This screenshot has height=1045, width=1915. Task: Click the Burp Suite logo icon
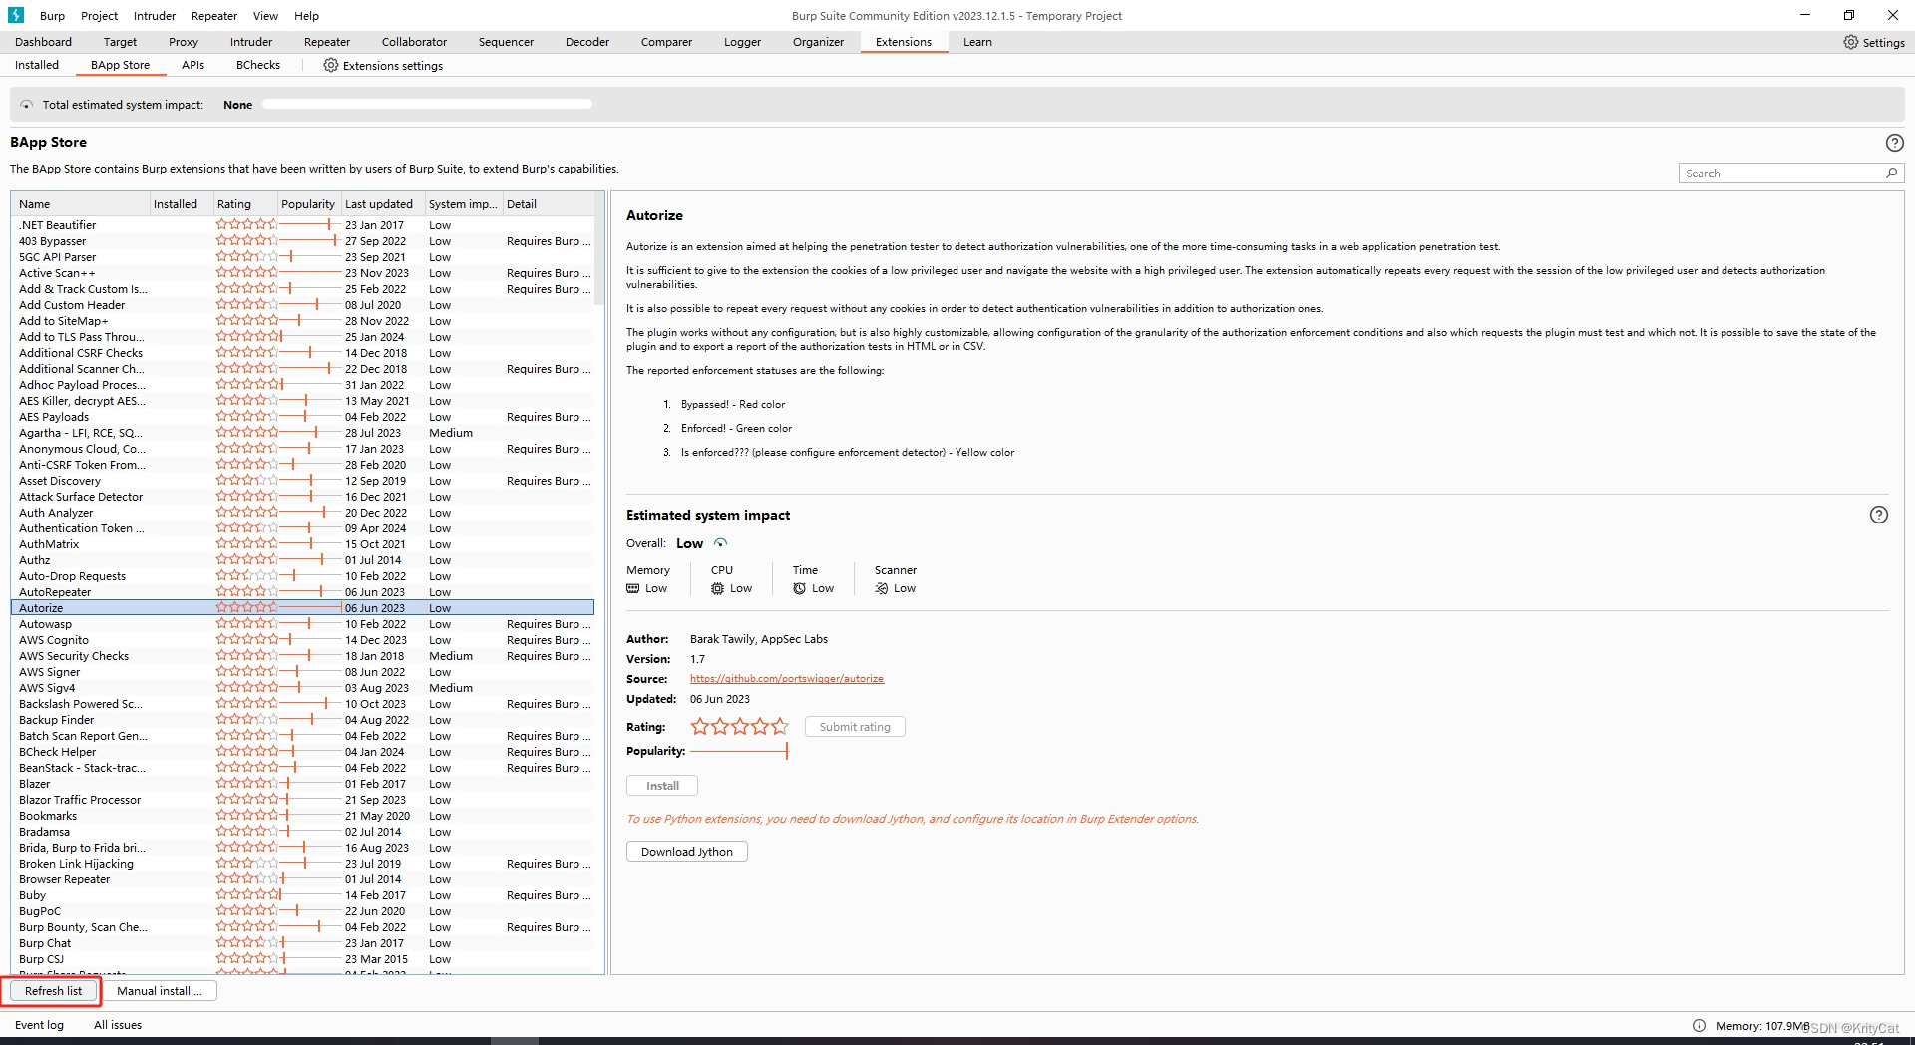(16, 15)
